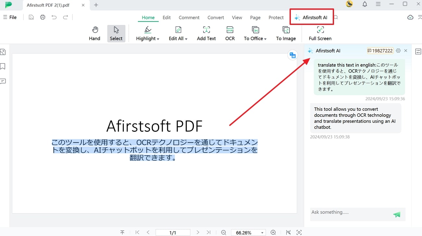The width and height of the screenshot is (422, 236).
Task: Open the File menu
Action: (10, 17)
